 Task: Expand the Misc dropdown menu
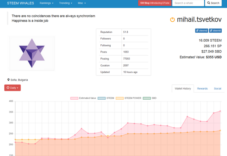[x=82, y=3]
